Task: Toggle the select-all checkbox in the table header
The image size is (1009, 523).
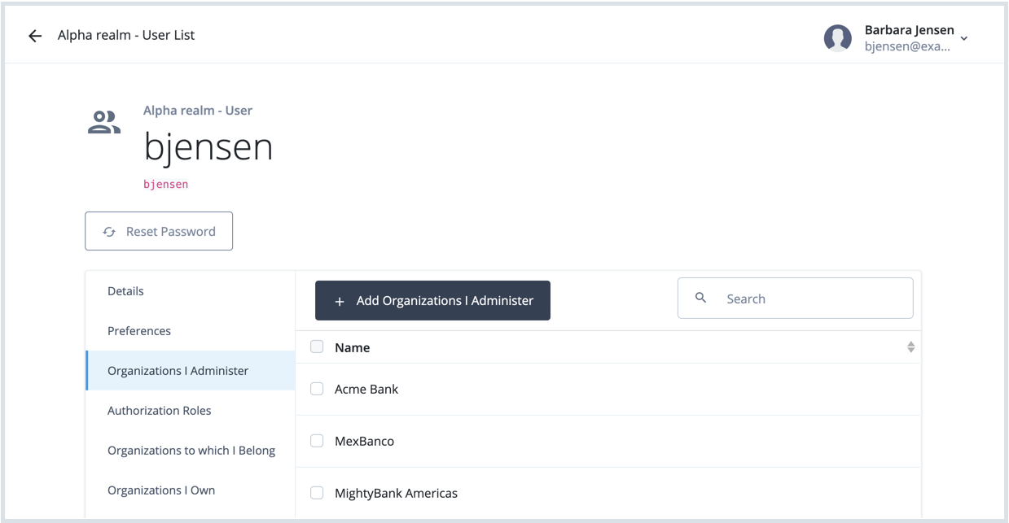Action: point(317,346)
